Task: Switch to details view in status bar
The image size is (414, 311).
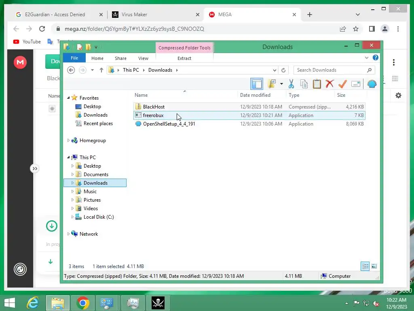Action: (365, 266)
